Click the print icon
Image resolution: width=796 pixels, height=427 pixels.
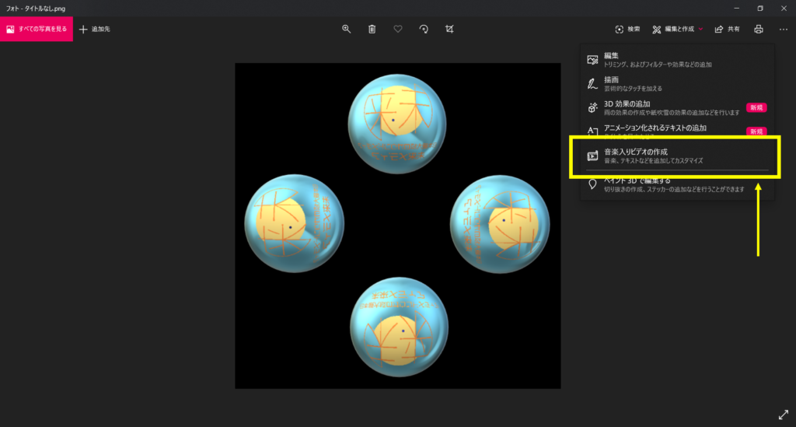759,29
